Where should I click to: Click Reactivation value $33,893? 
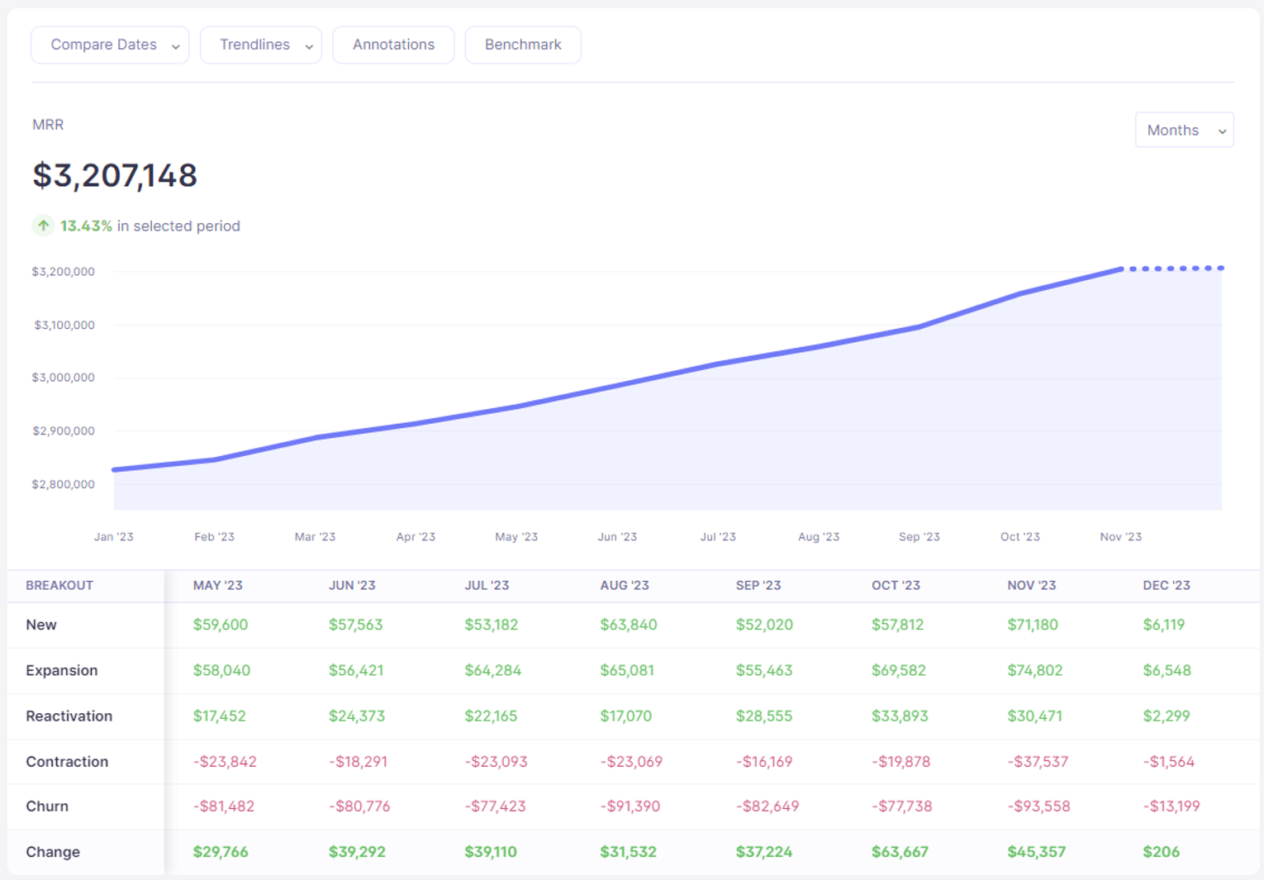[900, 716]
